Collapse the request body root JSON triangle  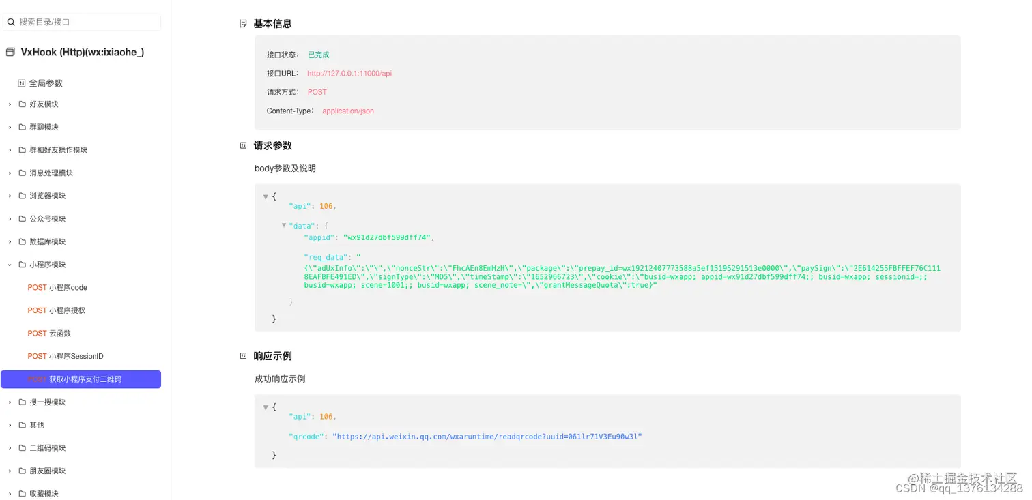tap(266, 197)
